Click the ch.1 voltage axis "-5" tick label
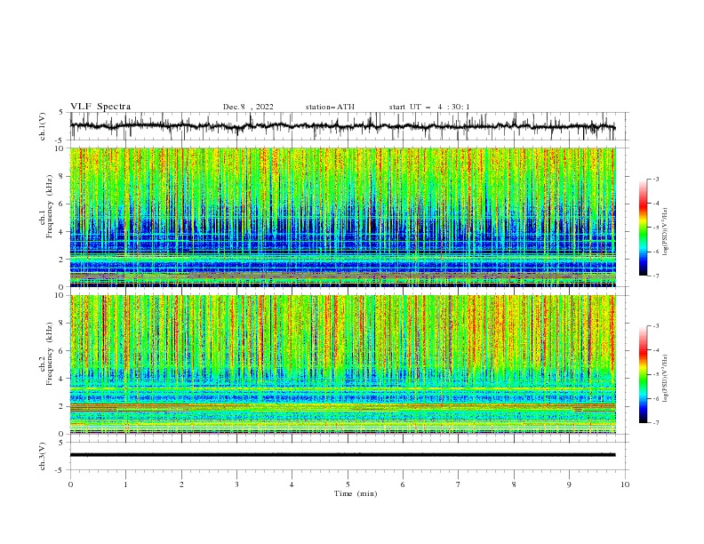 click(60, 140)
